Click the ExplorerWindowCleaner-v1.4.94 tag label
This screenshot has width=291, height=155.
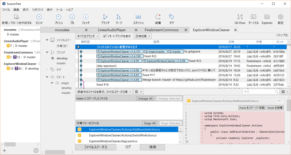119,80
